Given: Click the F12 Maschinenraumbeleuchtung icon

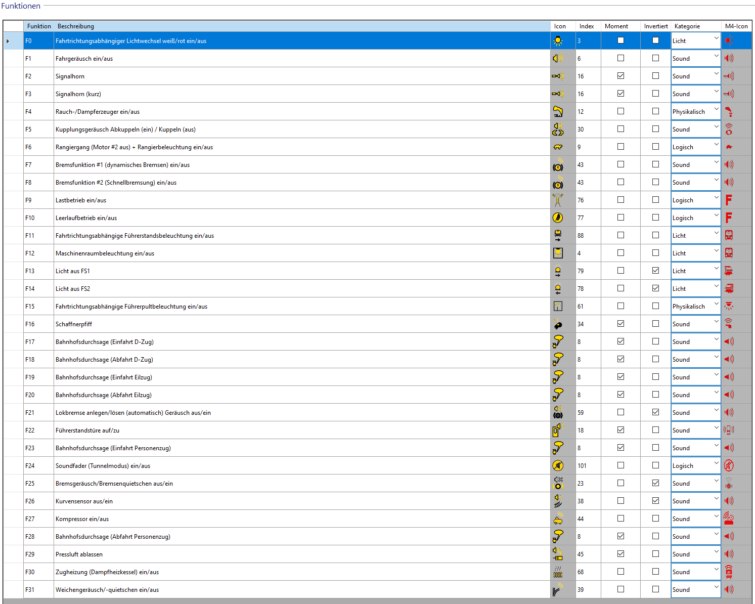Looking at the screenshot, I should pos(558,253).
